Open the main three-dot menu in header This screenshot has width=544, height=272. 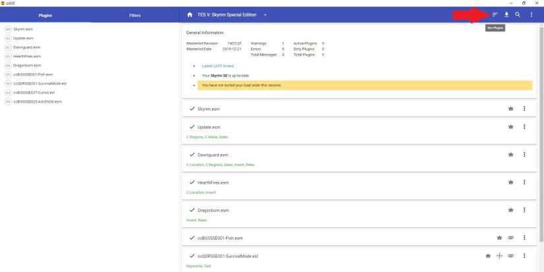coord(531,14)
